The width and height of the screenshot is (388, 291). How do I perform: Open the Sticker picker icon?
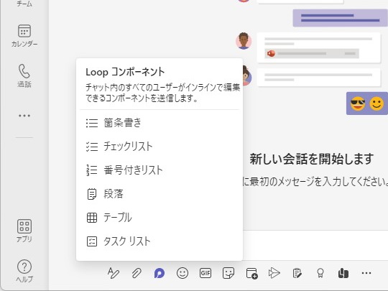[228, 273]
